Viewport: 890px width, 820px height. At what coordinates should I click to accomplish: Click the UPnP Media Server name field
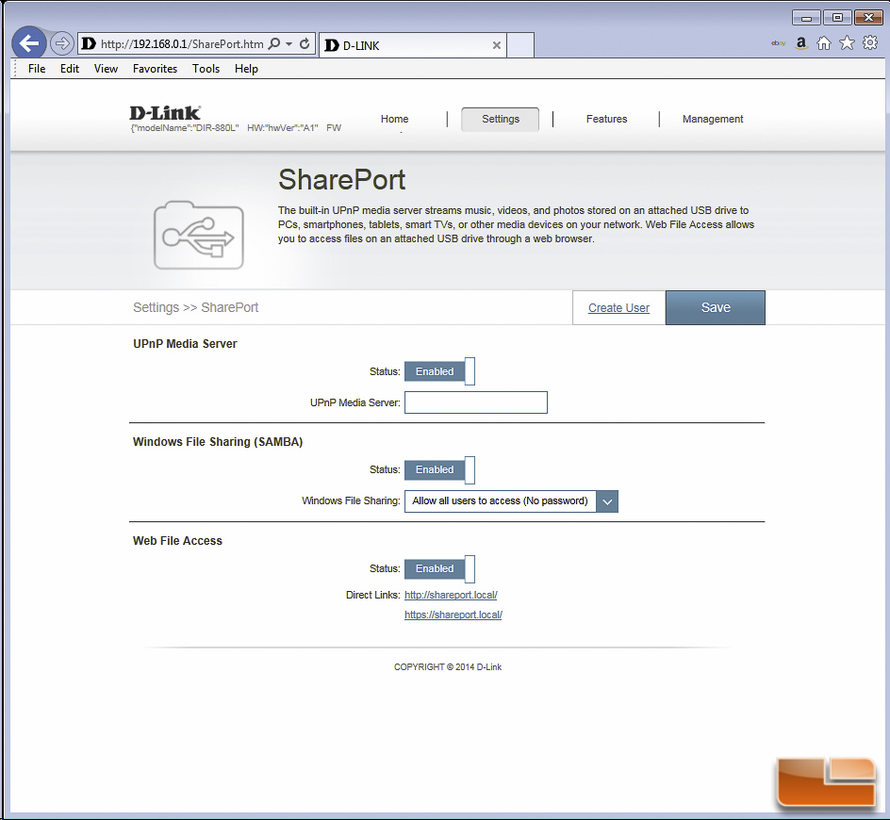[476, 402]
